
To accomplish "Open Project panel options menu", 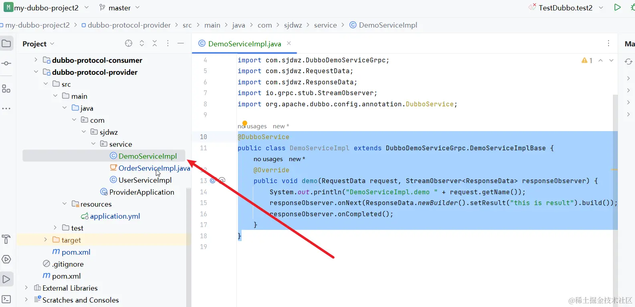I will pos(168,43).
